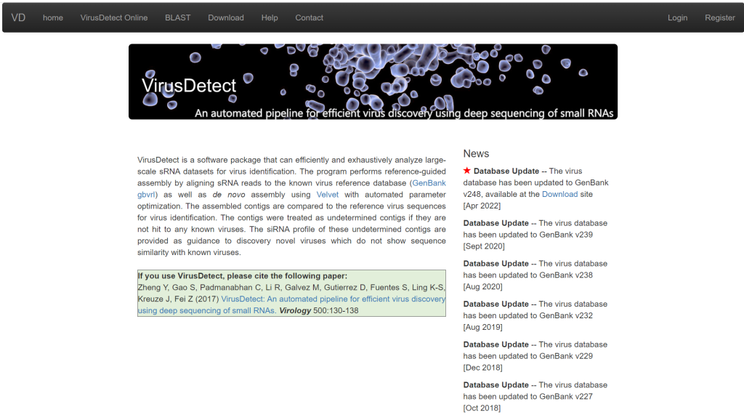Image resolution: width=744 pixels, height=420 pixels.
Task: Click the Login link
Action: coord(678,17)
